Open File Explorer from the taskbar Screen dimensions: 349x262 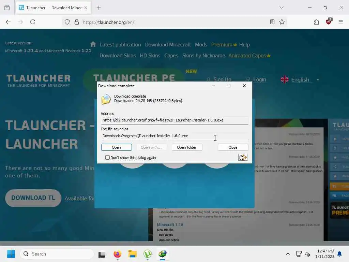[133, 254]
